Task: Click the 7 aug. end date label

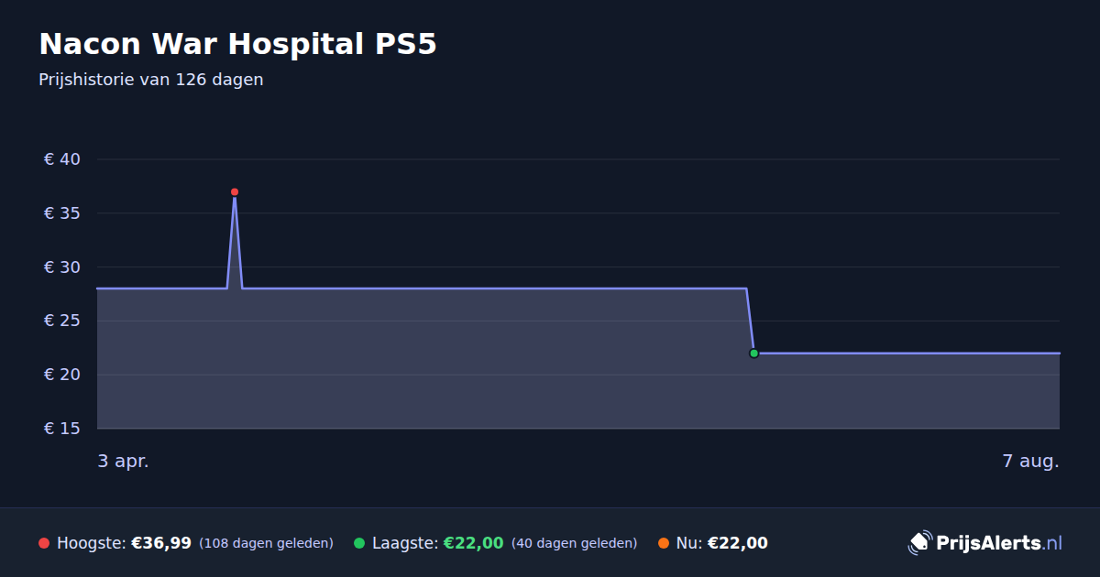Action: [x=1031, y=462]
